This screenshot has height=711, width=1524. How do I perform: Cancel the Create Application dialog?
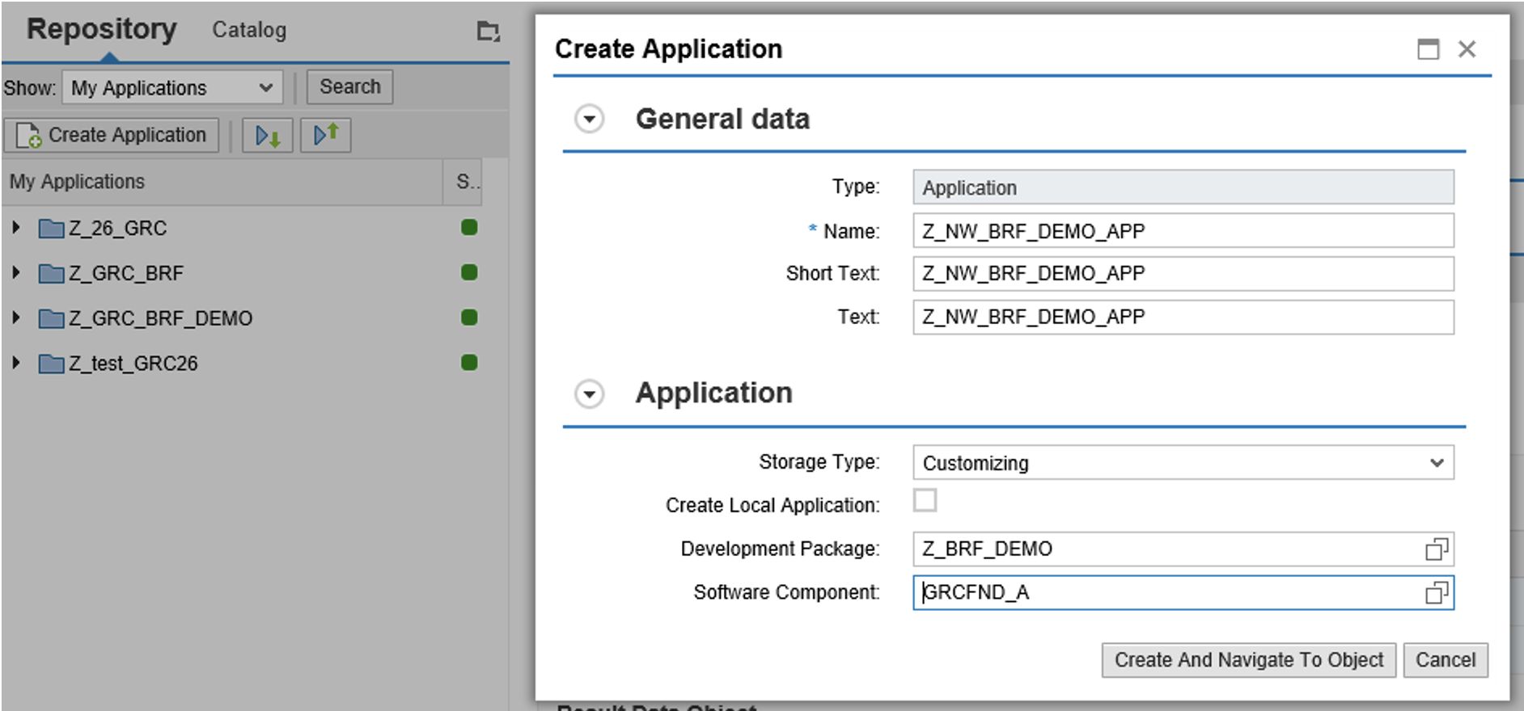pyautogui.click(x=1446, y=660)
